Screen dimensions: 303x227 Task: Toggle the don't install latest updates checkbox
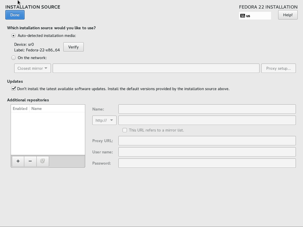14,88
